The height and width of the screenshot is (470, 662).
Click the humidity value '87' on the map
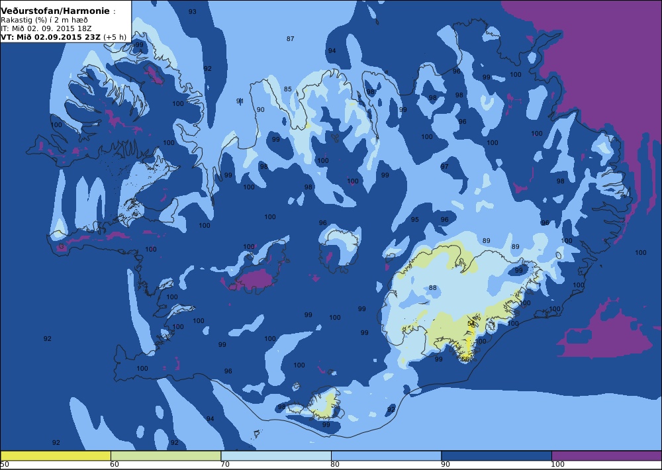[290, 39]
